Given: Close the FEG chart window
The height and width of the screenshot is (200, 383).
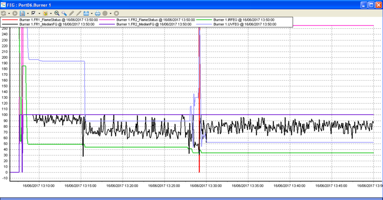Looking at the screenshot, I should pos(379,5).
